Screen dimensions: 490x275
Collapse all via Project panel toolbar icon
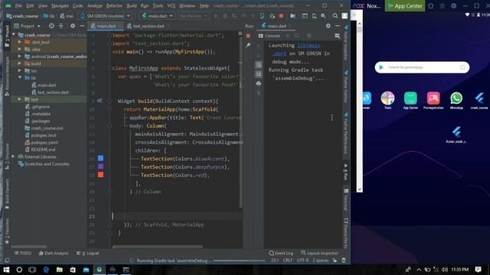(61, 26)
